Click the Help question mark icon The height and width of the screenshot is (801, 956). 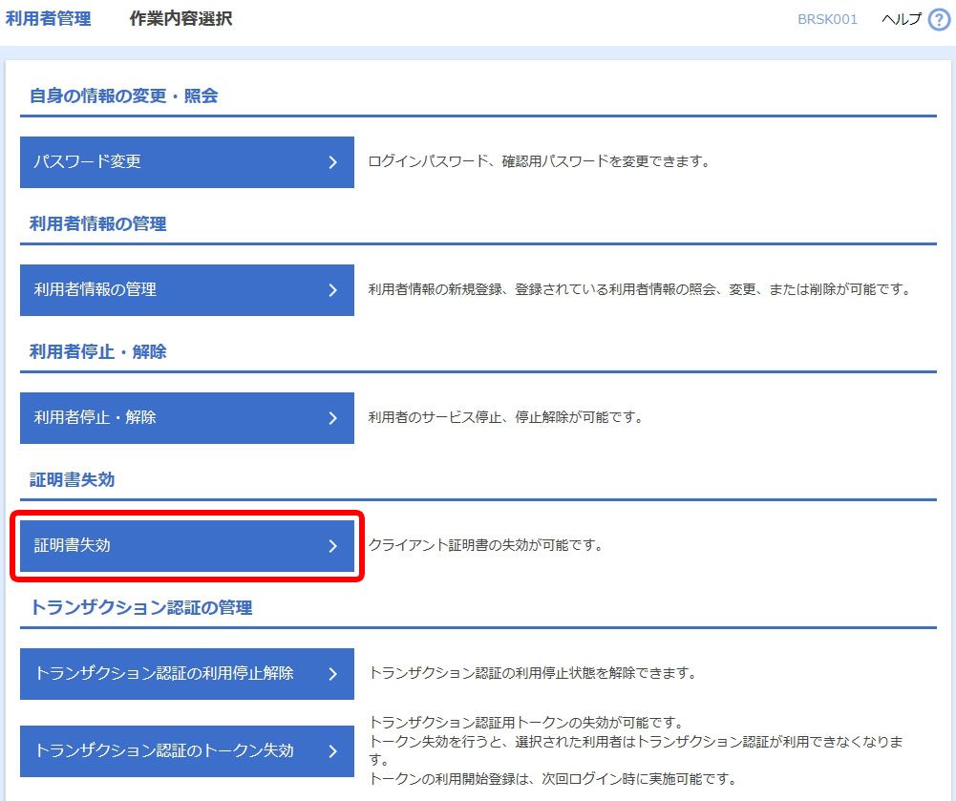[x=939, y=20]
